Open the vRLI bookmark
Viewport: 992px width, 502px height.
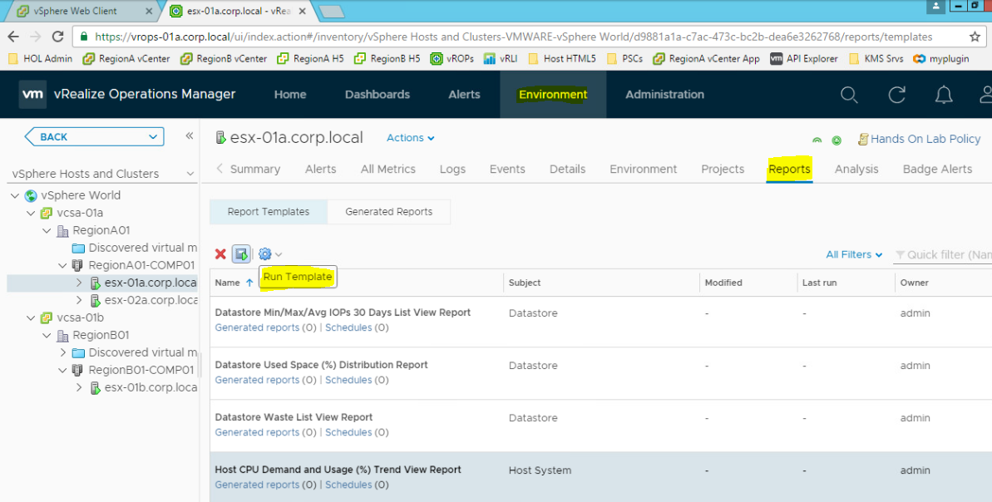[x=501, y=59]
